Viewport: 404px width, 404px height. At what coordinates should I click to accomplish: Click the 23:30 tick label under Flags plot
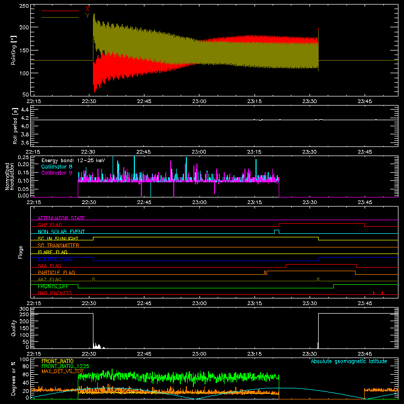(x=310, y=304)
